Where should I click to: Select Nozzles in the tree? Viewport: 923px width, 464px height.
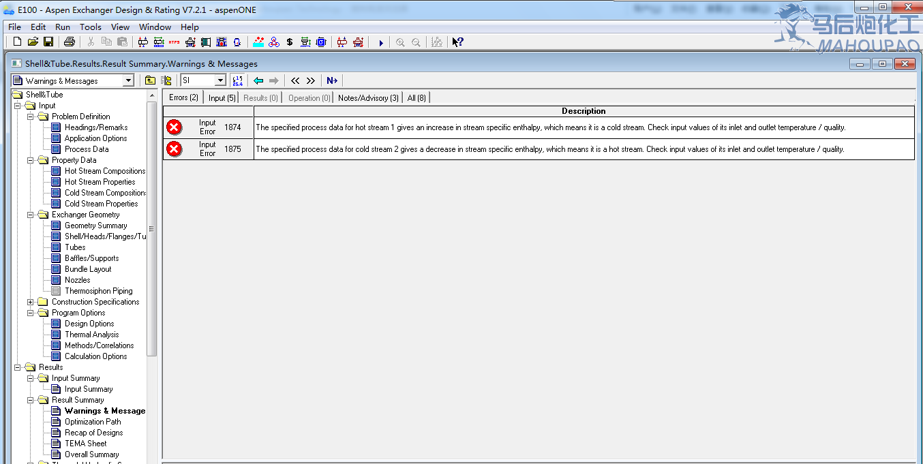coord(78,280)
